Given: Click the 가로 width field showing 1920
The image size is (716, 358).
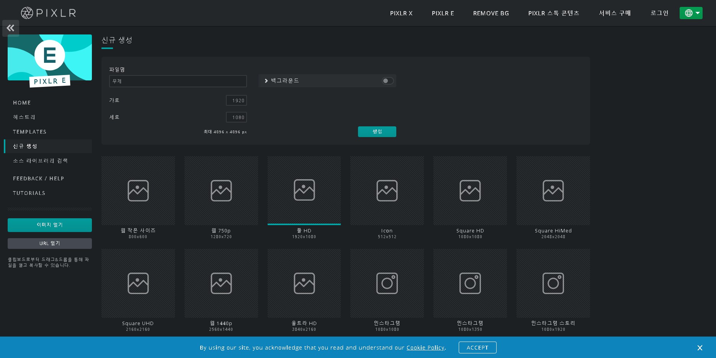Looking at the screenshot, I should (x=236, y=100).
